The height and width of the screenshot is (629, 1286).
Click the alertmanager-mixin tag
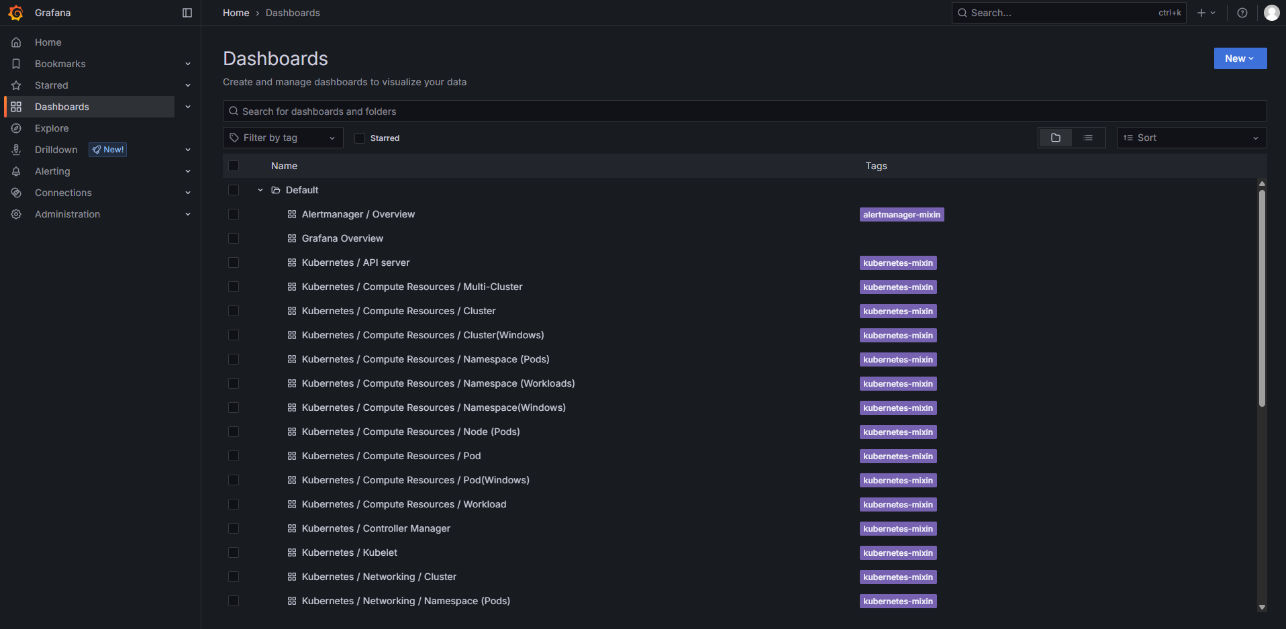(x=901, y=214)
